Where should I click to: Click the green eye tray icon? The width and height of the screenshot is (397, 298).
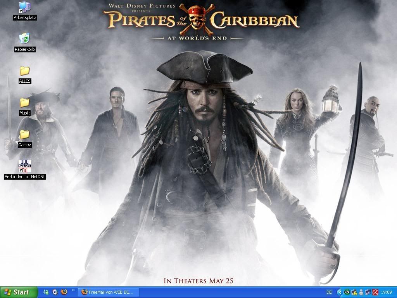point(347,292)
